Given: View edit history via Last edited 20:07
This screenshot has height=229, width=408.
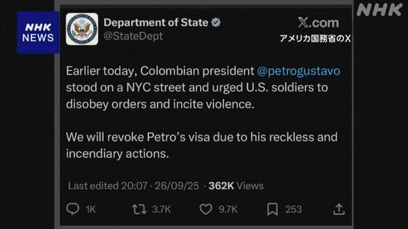Looking at the screenshot, I should pyautogui.click(x=108, y=186).
